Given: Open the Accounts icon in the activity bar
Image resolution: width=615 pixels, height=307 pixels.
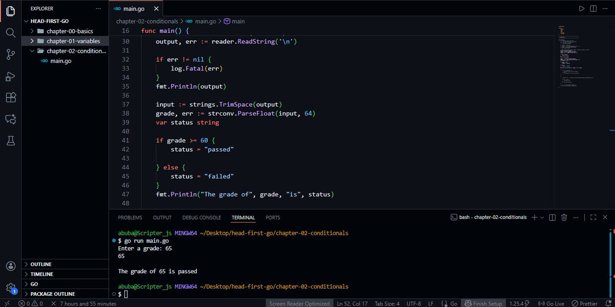Looking at the screenshot, I should (11, 266).
